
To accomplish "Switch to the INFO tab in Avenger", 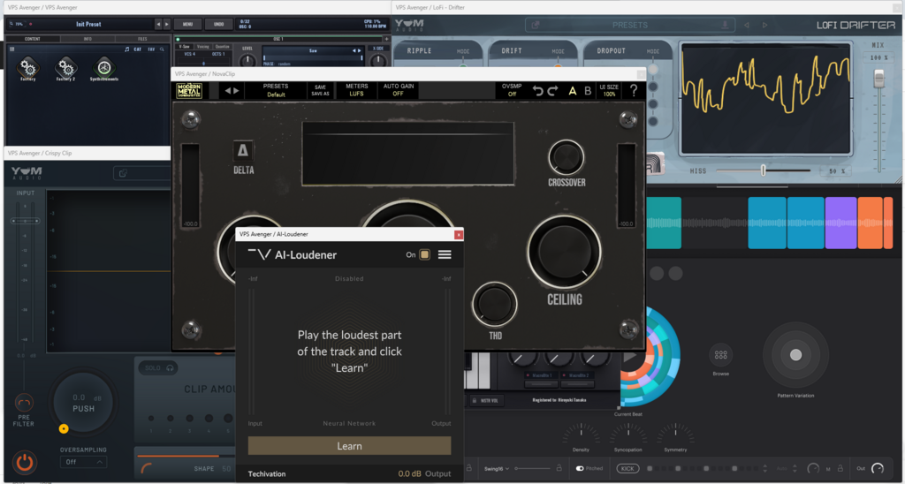I will tap(87, 39).
